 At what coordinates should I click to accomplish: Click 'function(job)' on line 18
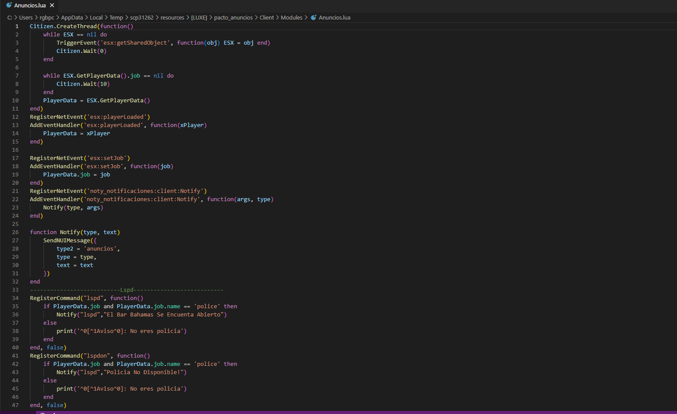152,166
